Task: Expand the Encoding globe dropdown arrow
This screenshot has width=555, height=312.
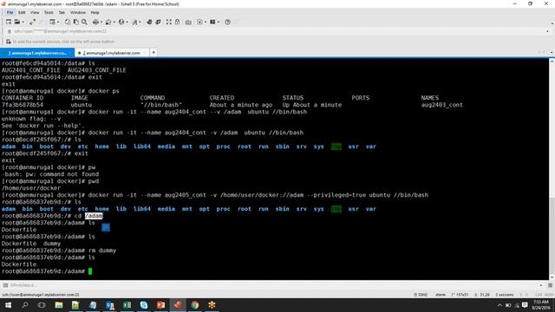Action: pyautogui.click(x=127, y=22)
